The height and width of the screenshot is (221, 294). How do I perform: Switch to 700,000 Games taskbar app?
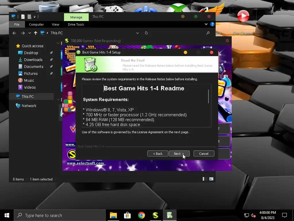[x=155, y=215]
